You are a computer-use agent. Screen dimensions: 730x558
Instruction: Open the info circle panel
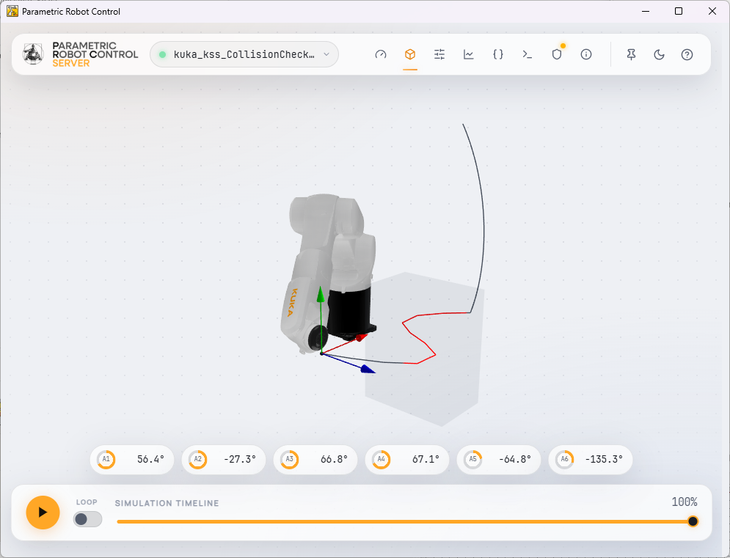(x=586, y=54)
